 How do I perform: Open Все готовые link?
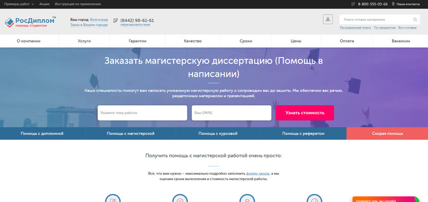[407, 28]
